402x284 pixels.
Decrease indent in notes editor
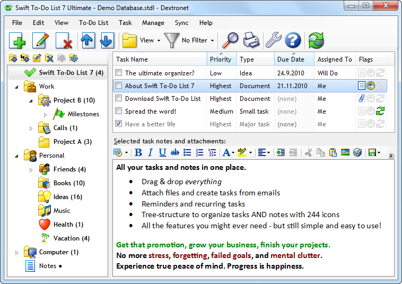pos(293,152)
